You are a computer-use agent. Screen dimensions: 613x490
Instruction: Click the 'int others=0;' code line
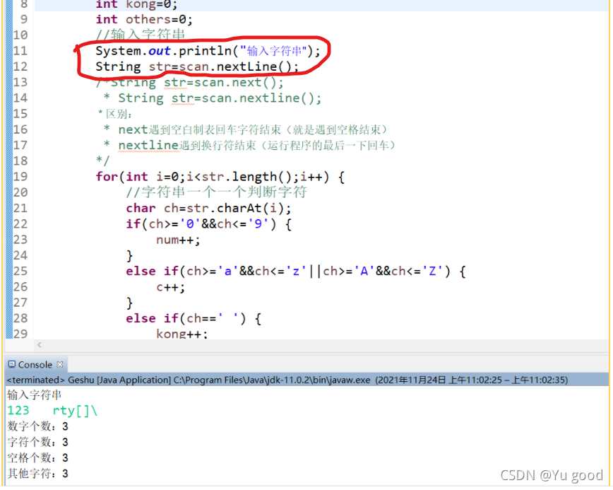click(x=144, y=19)
